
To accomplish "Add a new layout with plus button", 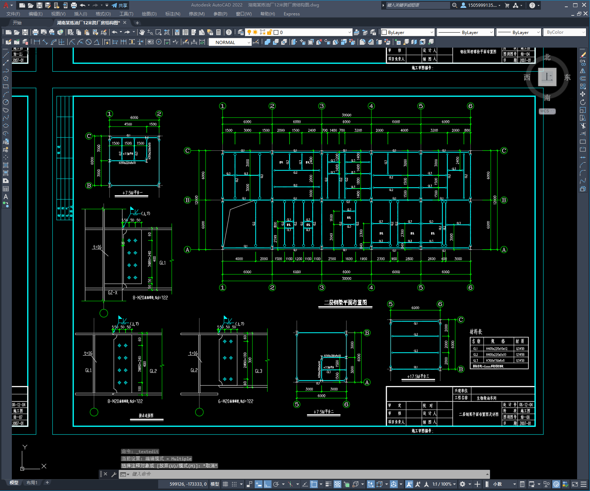I will [x=47, y=483].
